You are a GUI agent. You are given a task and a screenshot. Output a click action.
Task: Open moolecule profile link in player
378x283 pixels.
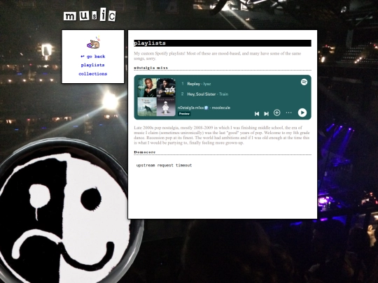click(221, 108)
